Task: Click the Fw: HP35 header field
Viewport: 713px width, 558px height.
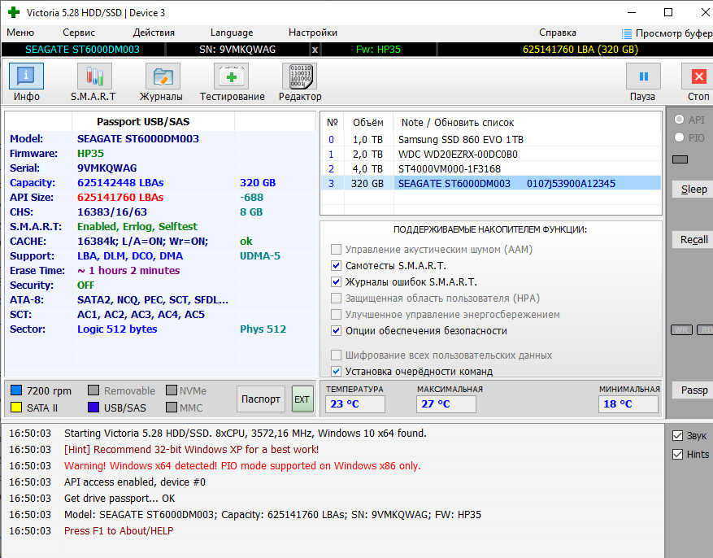Action: tap(378, 50)
